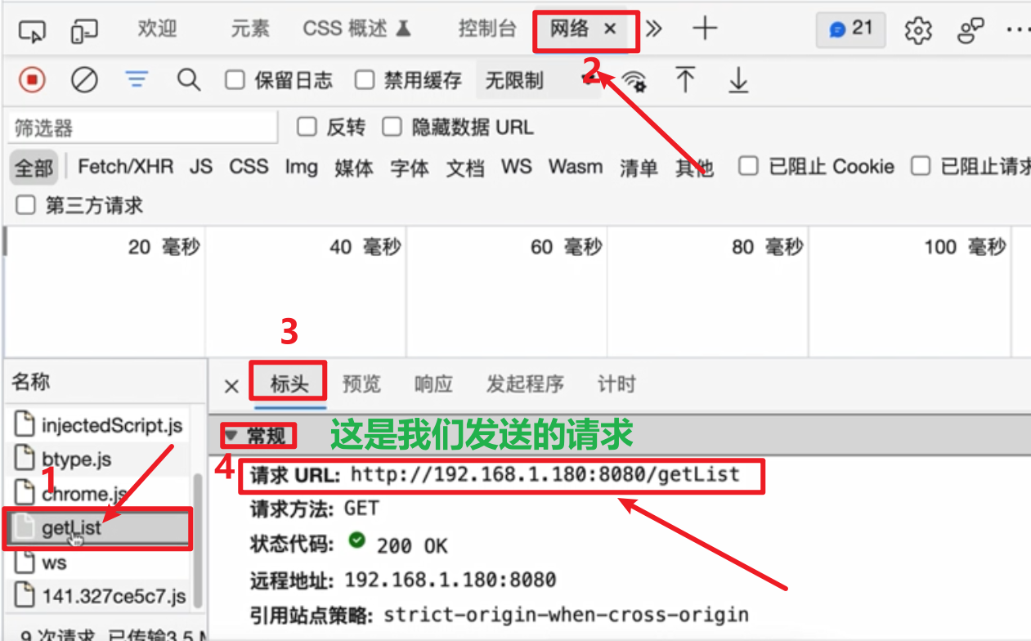Filter requests by WS
Screen dimensions: 1031x641
coord(517,167)
